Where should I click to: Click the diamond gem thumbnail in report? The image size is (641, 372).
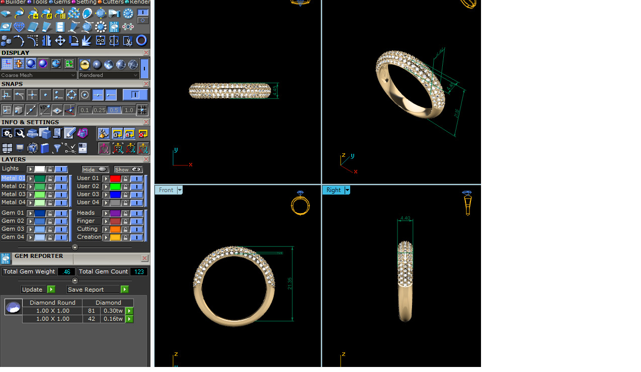click(x=13, y=307)
